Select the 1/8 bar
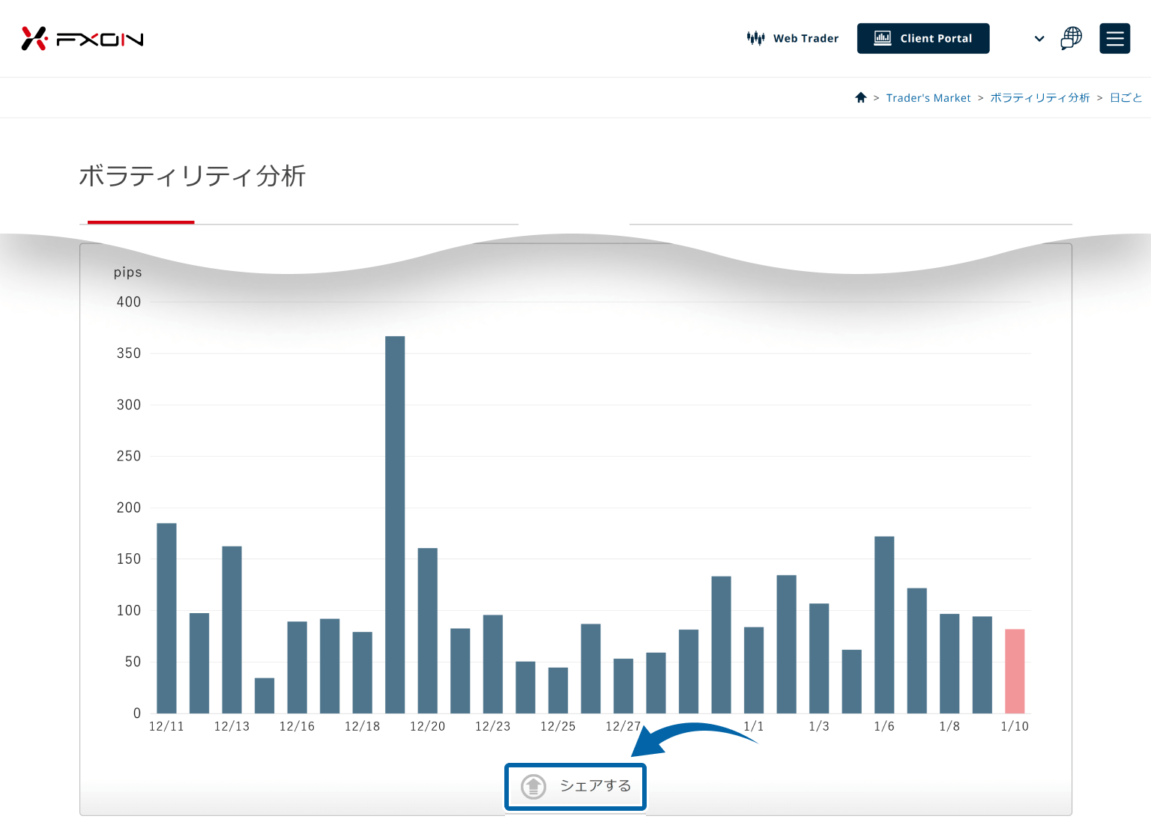The image size is (1151, 831). point(949,664)
